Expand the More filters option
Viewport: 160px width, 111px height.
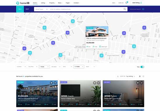[90, 67]
